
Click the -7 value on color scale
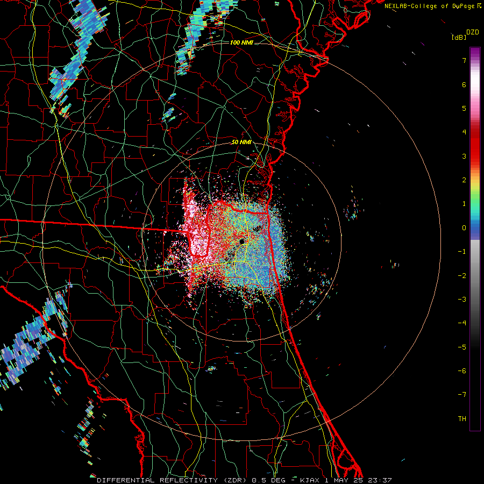(462, 395)
